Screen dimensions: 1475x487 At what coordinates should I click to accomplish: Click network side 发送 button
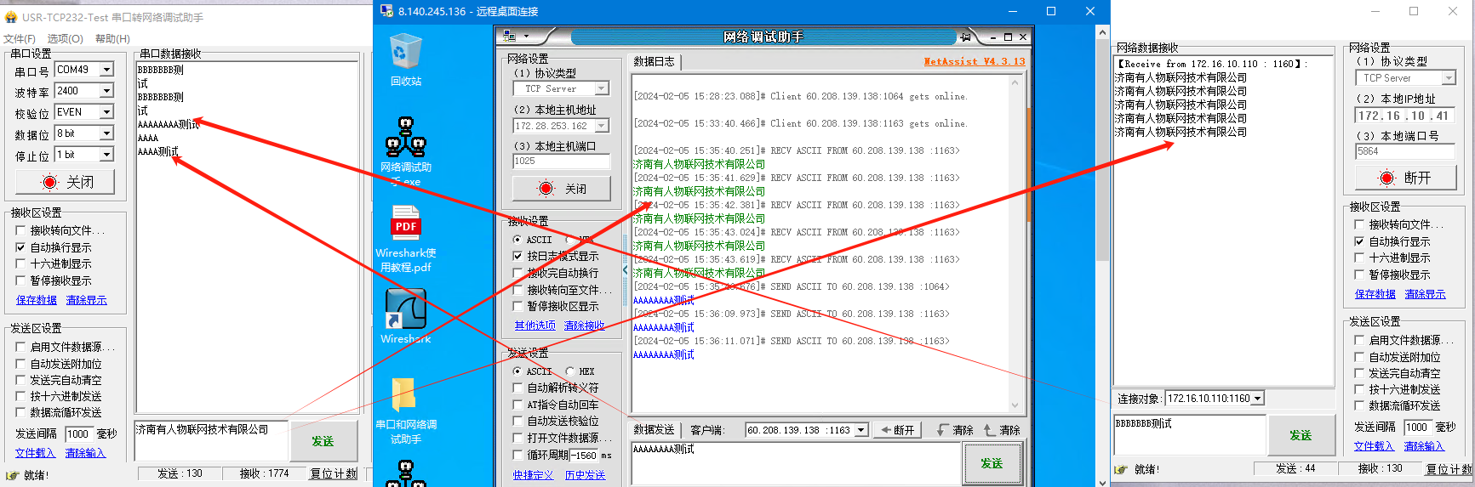pos(1301,435)
